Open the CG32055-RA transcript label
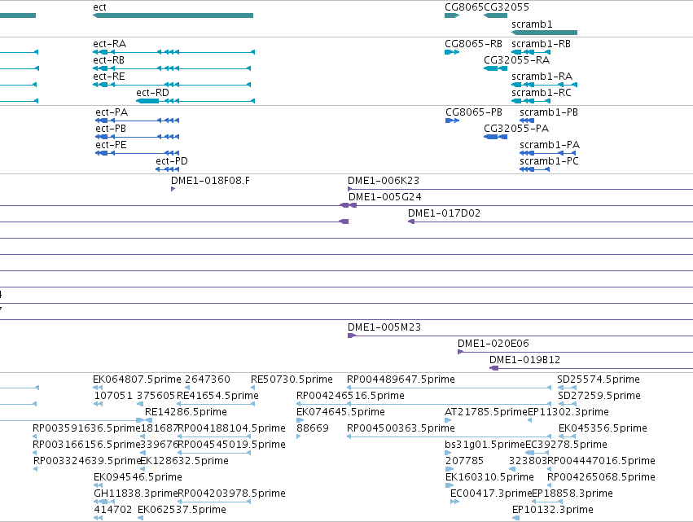 click(516, 60)
